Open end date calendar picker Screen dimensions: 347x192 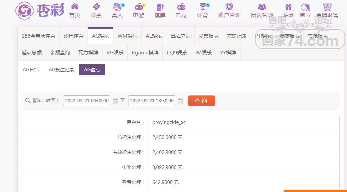point(181,101)
